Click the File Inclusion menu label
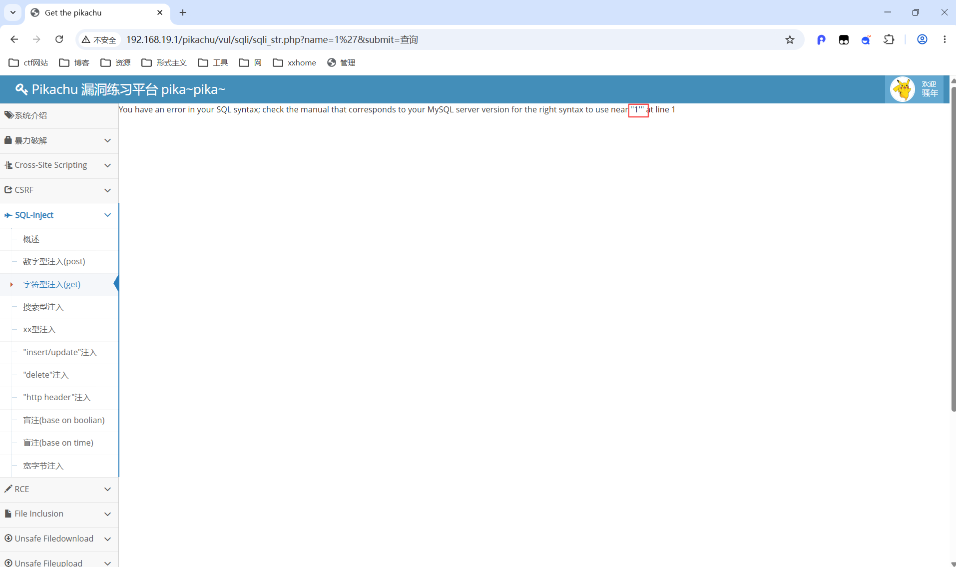This screenshot has height=567, width=956. pyautogui.click(x=38, y=514)
